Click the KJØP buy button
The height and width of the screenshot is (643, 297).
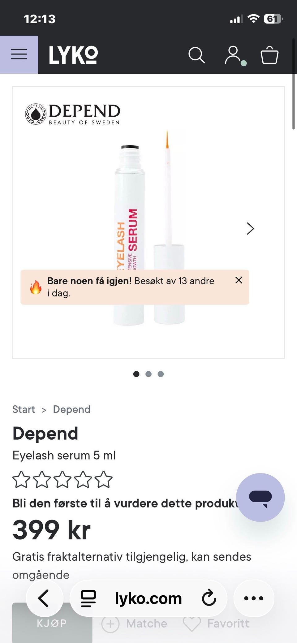click(x=52, y=623)
